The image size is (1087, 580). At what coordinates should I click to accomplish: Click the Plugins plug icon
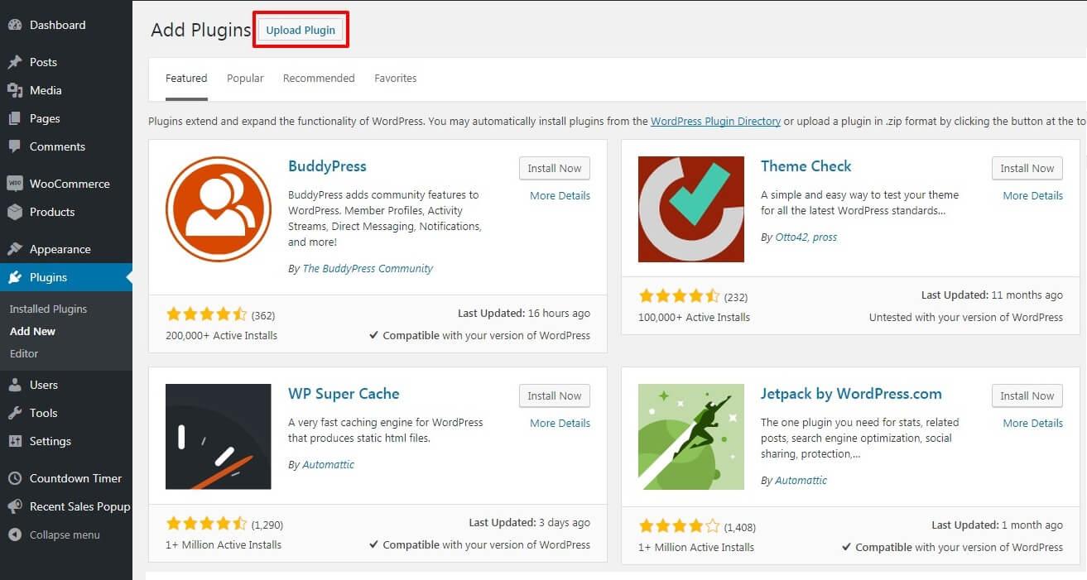15,277
